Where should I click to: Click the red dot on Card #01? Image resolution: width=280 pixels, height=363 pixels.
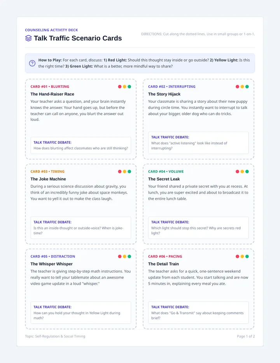pos(120,86)
